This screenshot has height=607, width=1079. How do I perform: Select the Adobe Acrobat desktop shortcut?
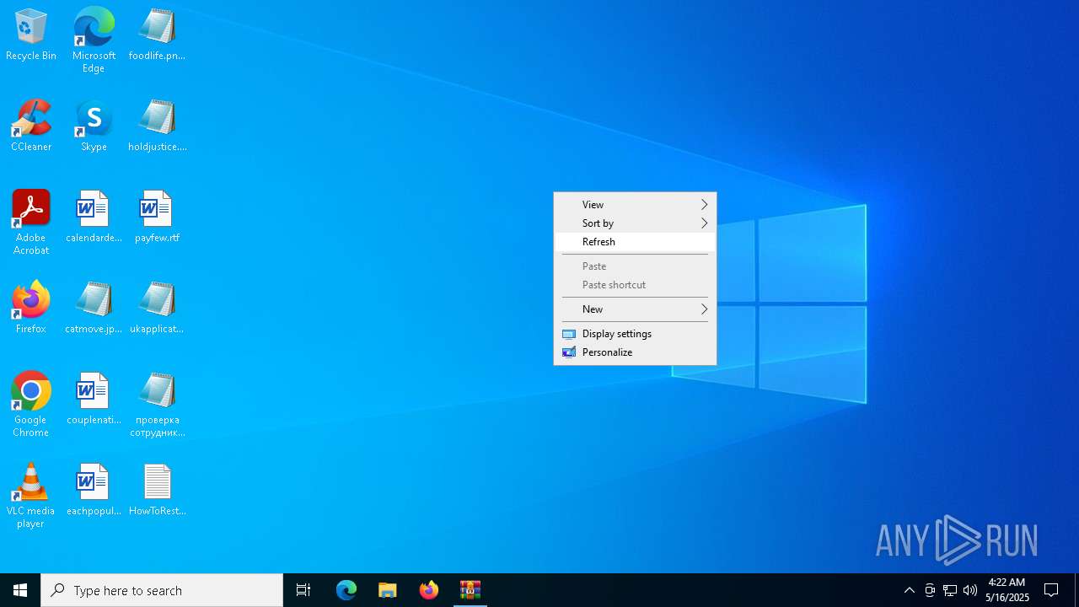click(31, 223)
